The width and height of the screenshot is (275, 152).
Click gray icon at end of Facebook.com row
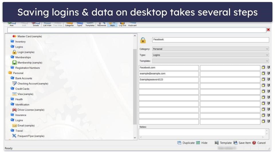coord(268,67)
